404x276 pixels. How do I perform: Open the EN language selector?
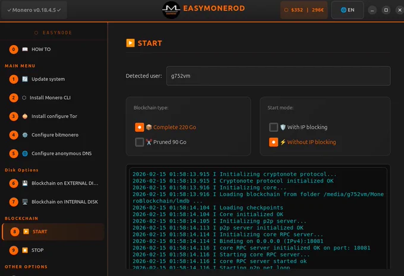(348, 9)
